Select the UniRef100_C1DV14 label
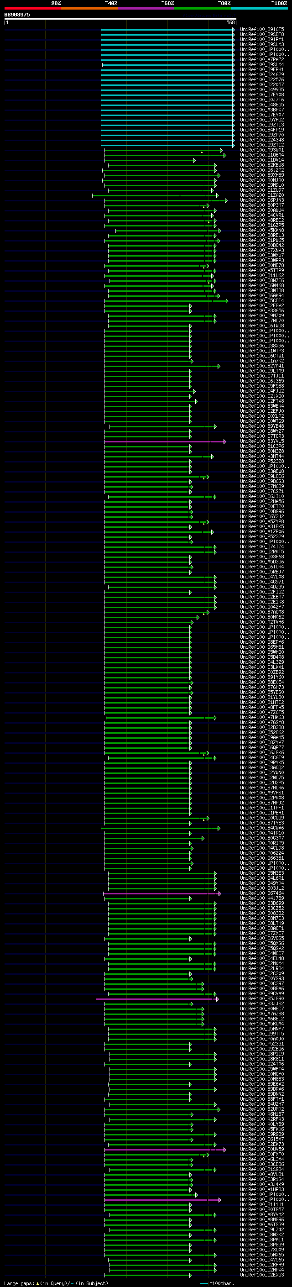The image size is (292, 1287). tap(262, 160)
